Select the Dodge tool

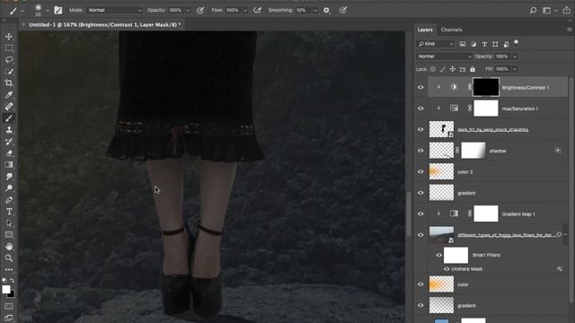[x=9, y=188]
